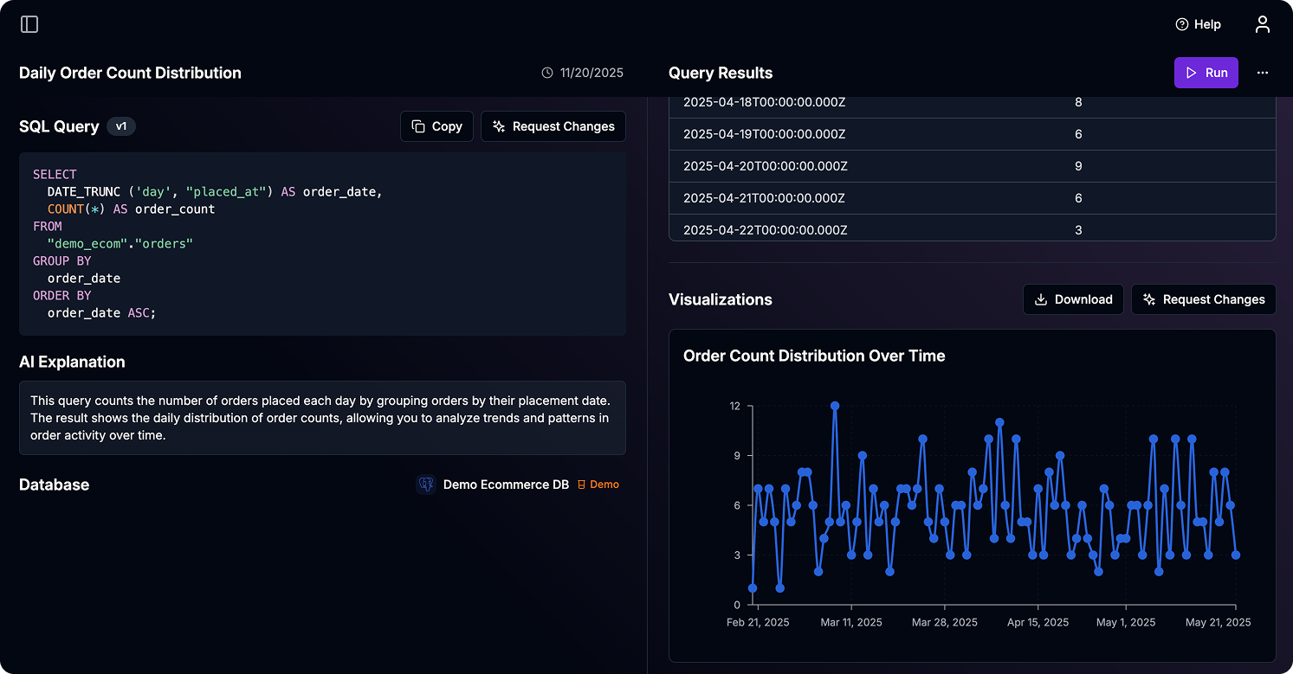Click the download icon on the Download button
Image resolution: width=1293 pixels, height=674 pixels.
(x=1040, y=299)
